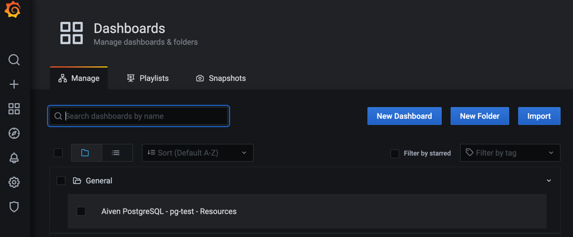Open the Filter by tag dropdown
573x237 pixels.
(x=509, y=153)
